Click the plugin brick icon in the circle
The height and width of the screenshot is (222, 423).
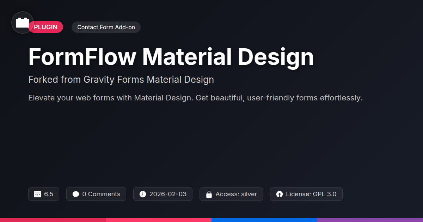coord(23,23)
